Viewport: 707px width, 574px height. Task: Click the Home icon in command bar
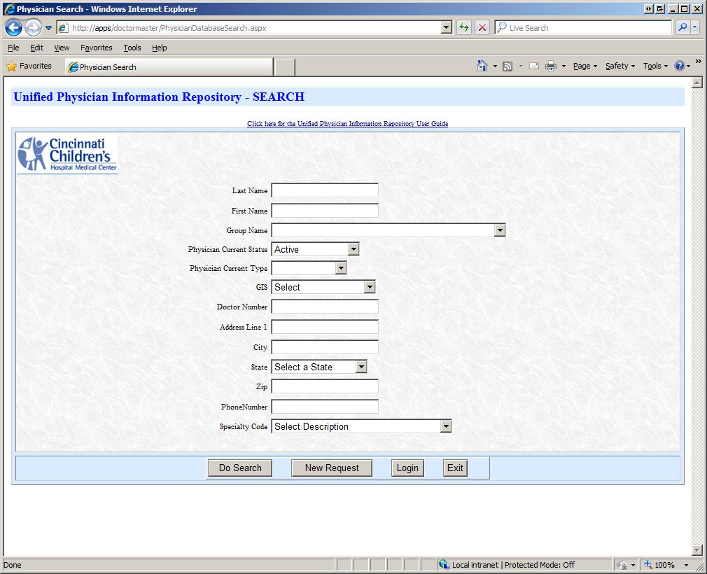tap(482, 66)
